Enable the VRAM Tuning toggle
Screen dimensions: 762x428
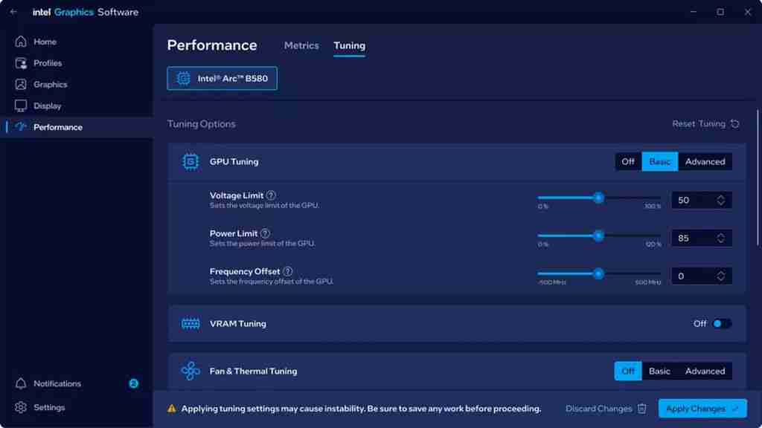pyautogui.click(x=721, y=324)
